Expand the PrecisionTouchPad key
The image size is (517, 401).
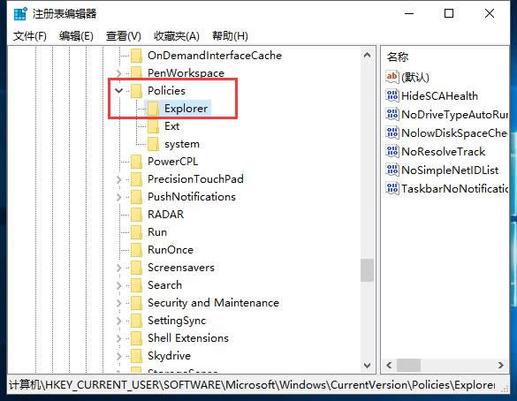[118, 179]
